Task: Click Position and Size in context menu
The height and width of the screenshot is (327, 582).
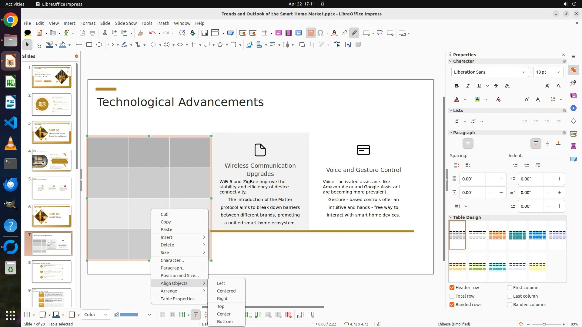Action: click(x=179, y=276)
